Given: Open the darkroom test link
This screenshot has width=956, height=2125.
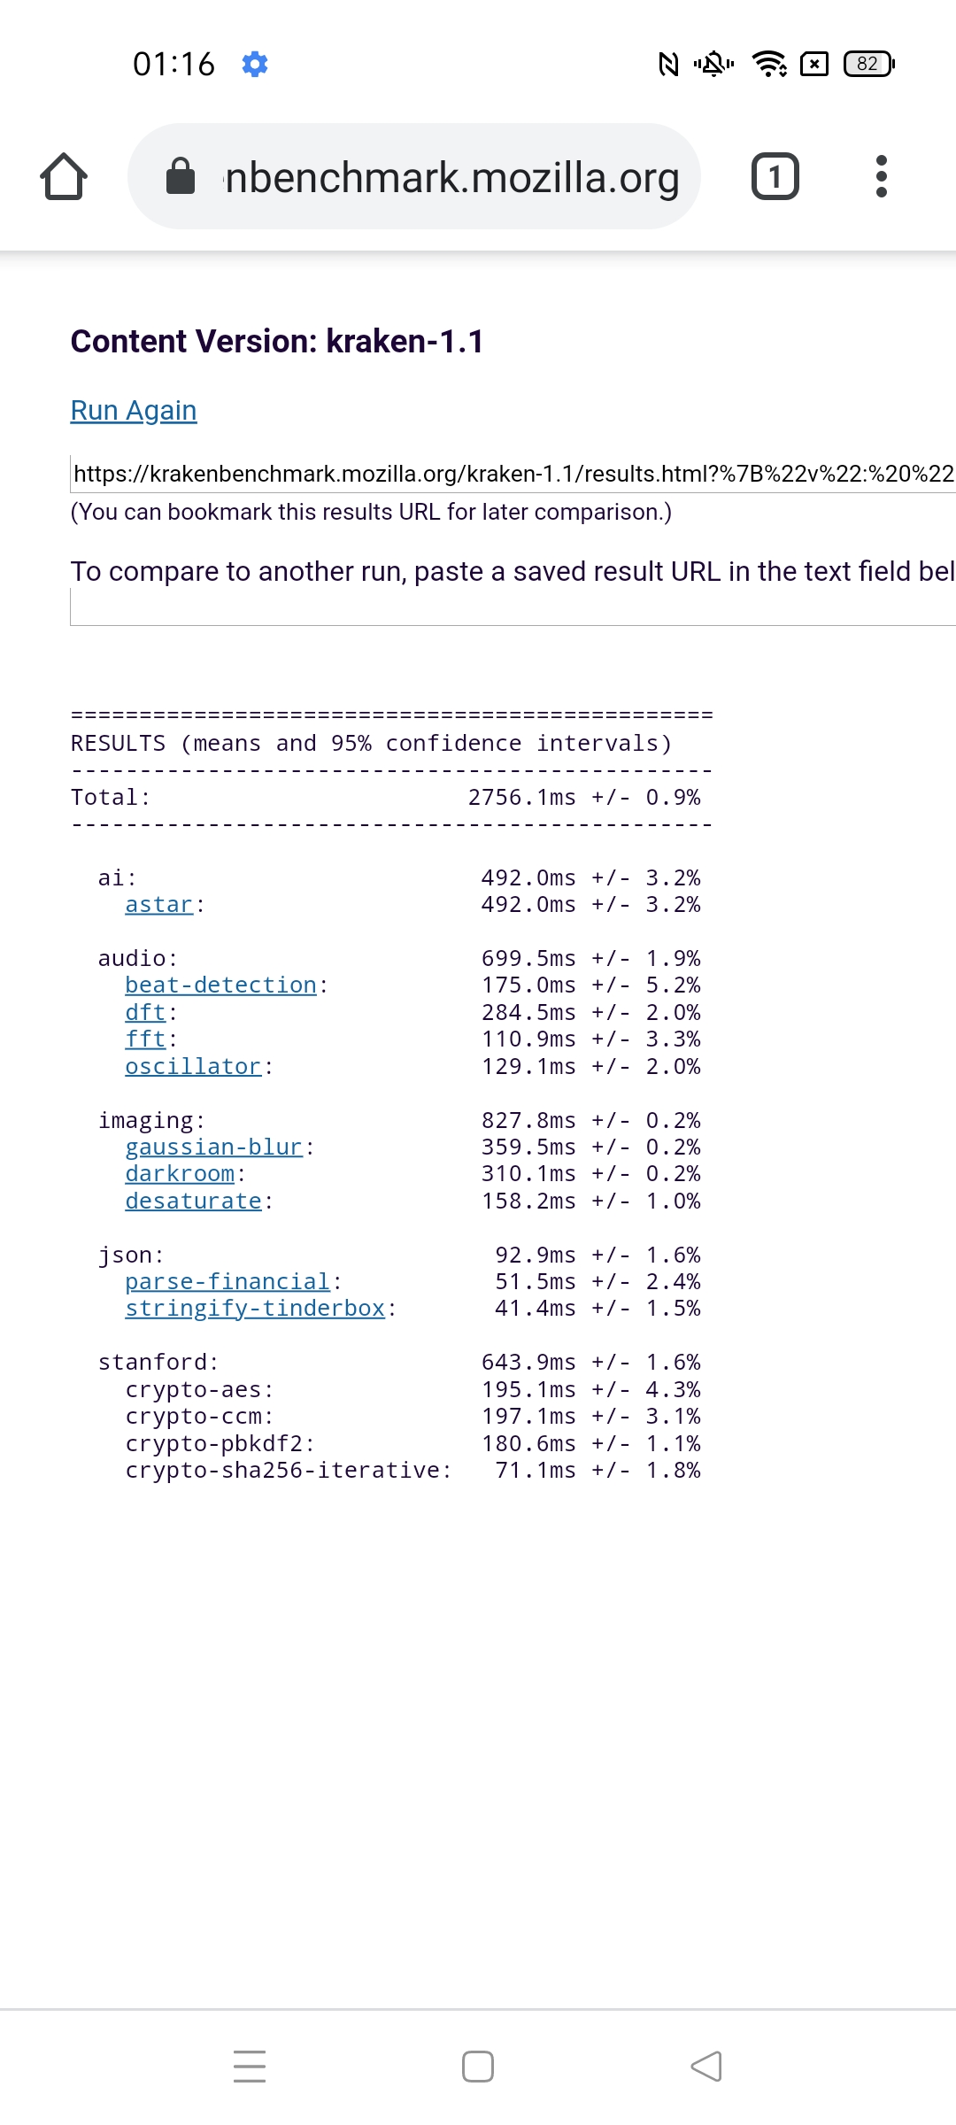Looking at the screenshot, I should click(x=180, y=1174).
